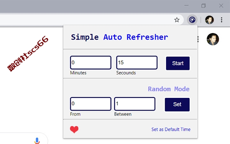Open the Chrome profile avatar in toolbar
230x144 pixels.
[209, 20]
